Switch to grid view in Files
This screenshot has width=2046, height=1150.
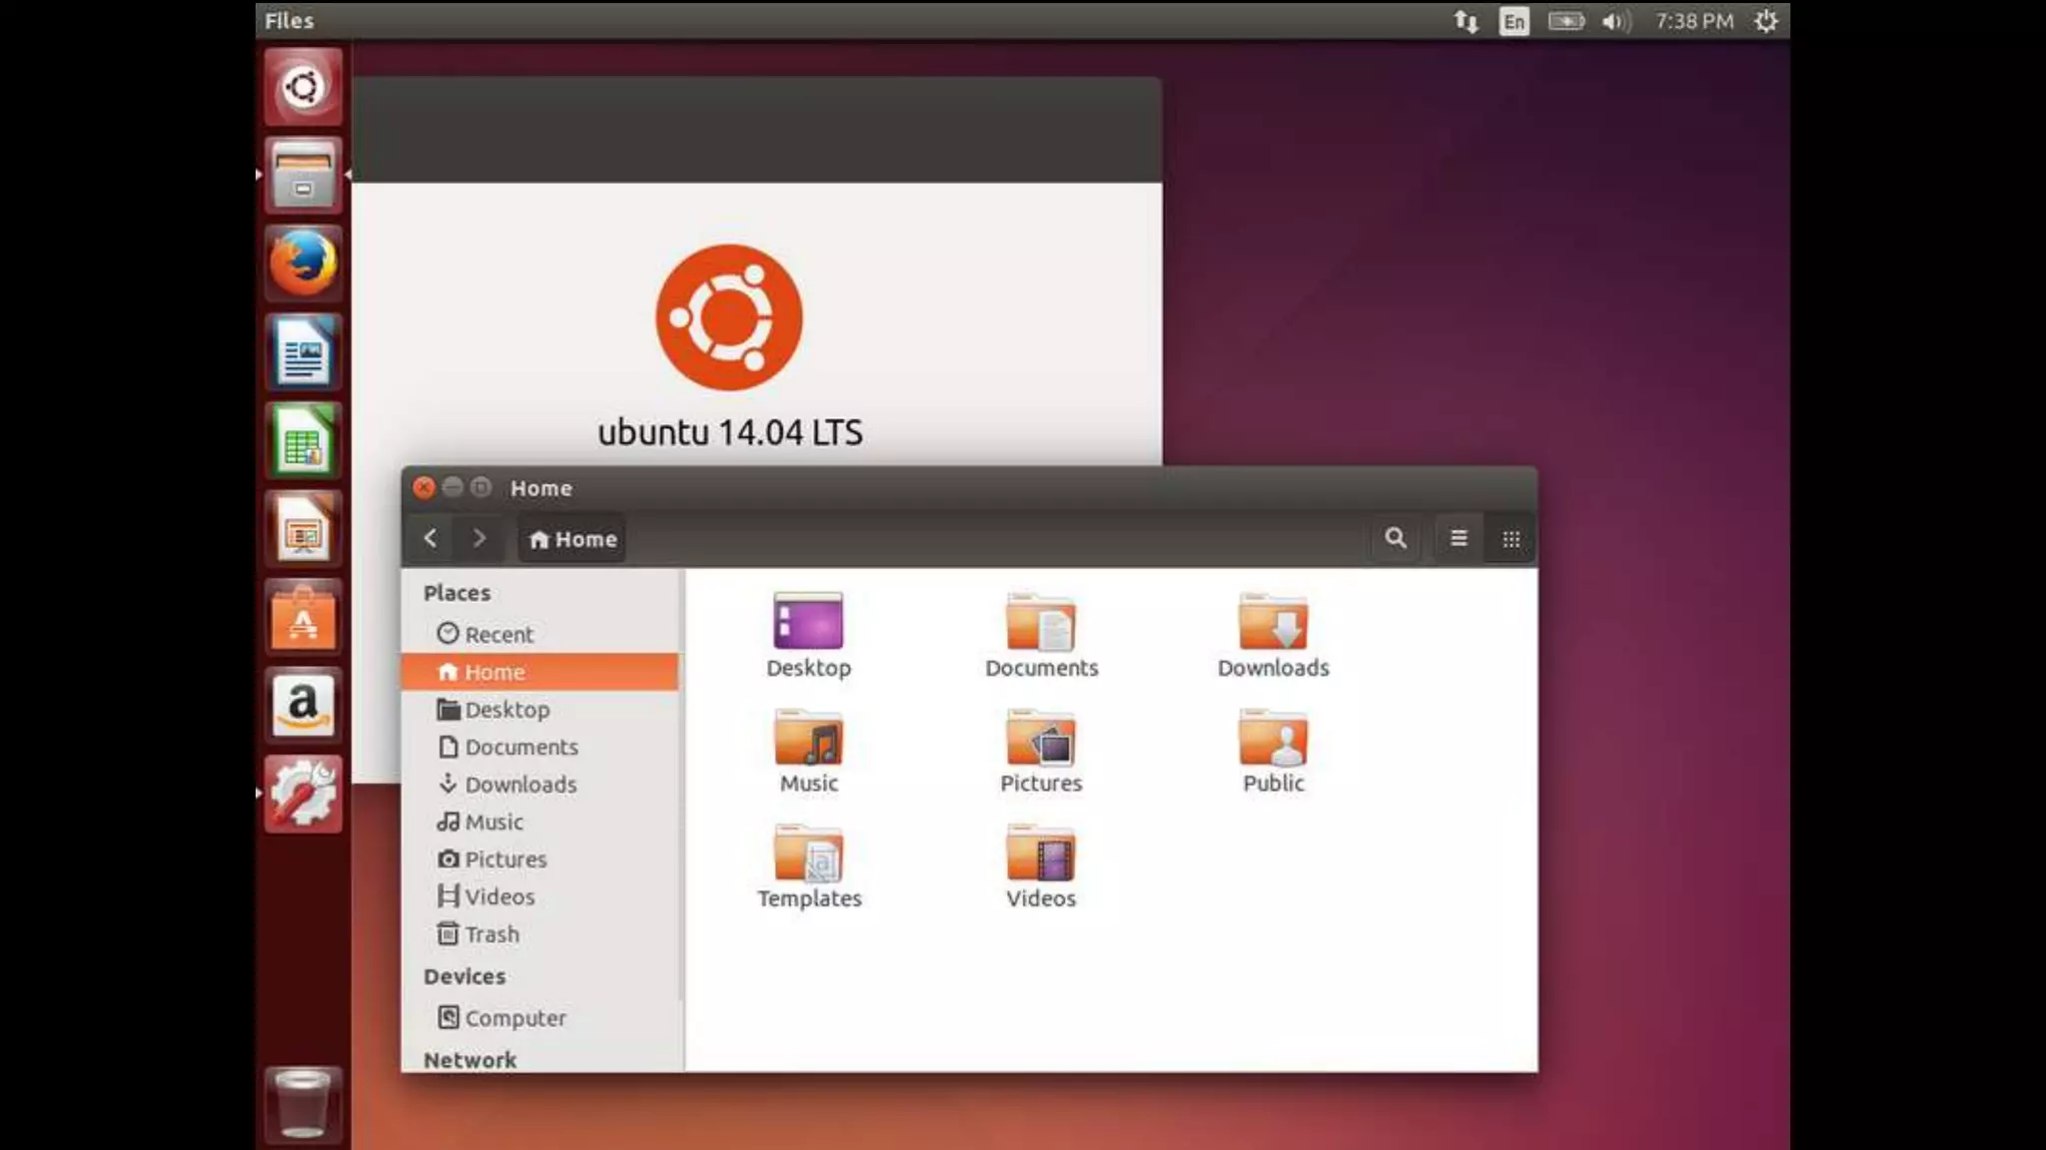pyautogui.click(x=1511, y=539)
